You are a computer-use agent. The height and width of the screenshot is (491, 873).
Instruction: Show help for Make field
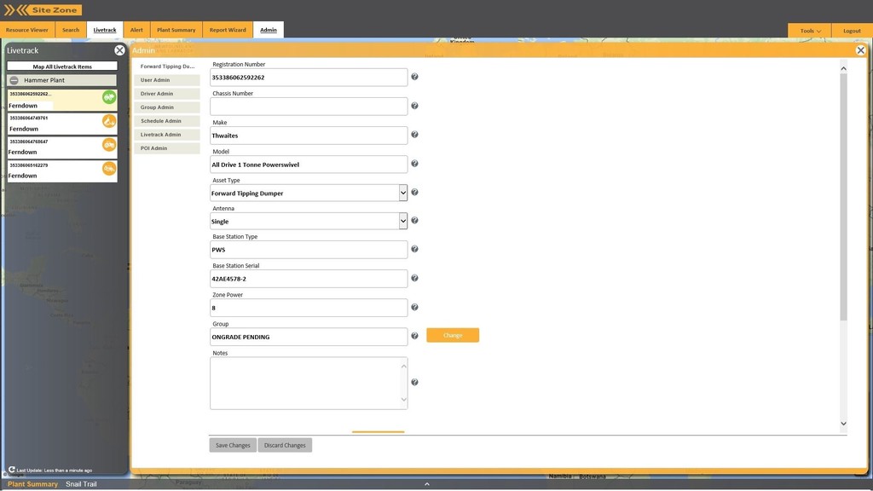(x=414, y=135)
